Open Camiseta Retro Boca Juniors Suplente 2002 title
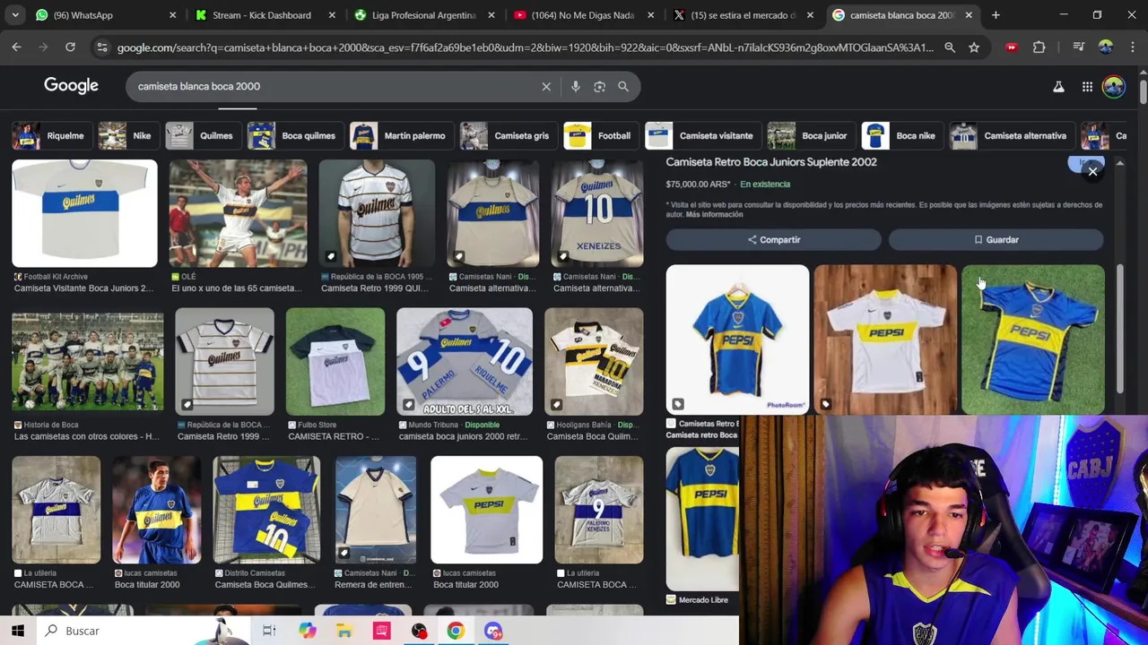Screen dimensions: 1148x645 771,162
